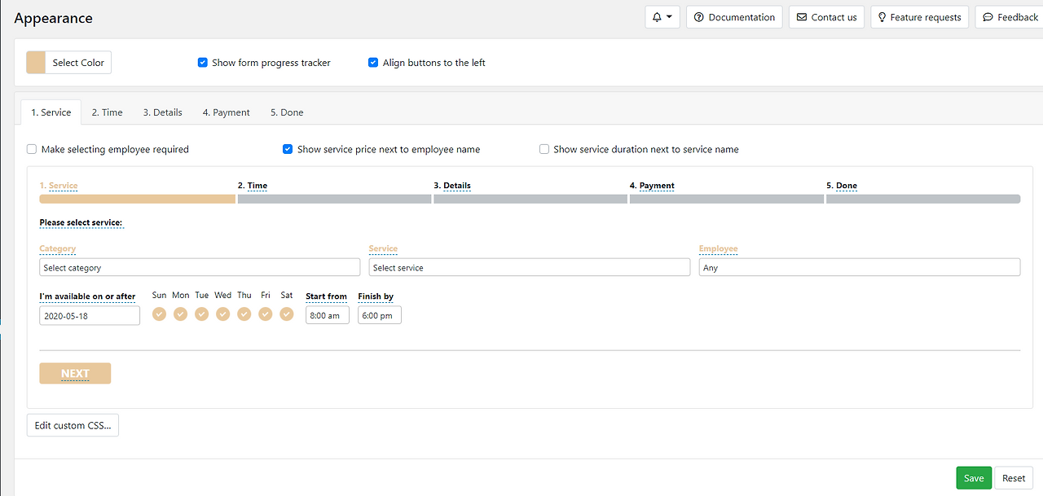Open the Select service dropdown

click(529, 268)
